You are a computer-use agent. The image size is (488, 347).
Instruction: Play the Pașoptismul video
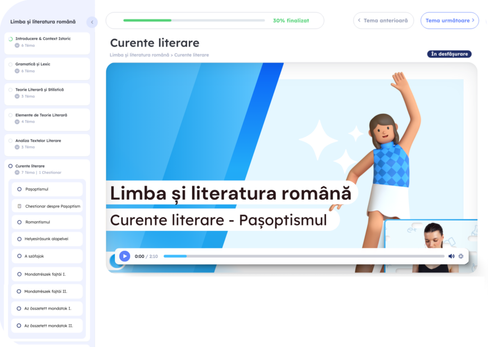(125, 256)
